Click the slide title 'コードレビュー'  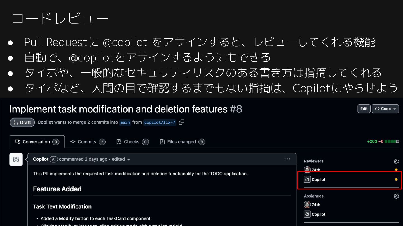pos(60,18)
